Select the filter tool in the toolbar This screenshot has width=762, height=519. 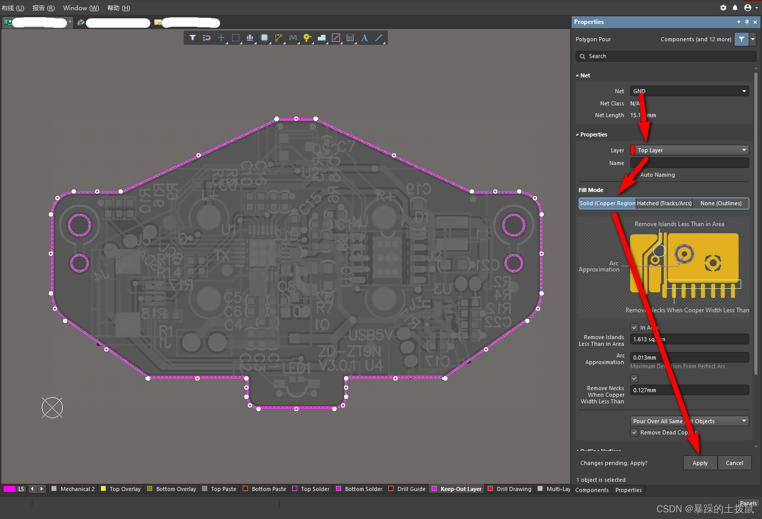[x=192, y=38]
